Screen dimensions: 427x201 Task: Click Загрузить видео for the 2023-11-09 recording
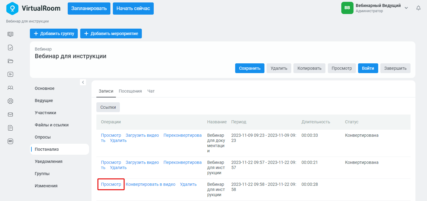(142, 135)
